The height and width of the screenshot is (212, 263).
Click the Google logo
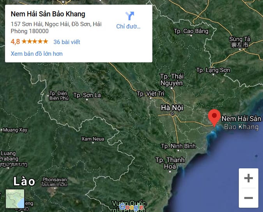132,207
